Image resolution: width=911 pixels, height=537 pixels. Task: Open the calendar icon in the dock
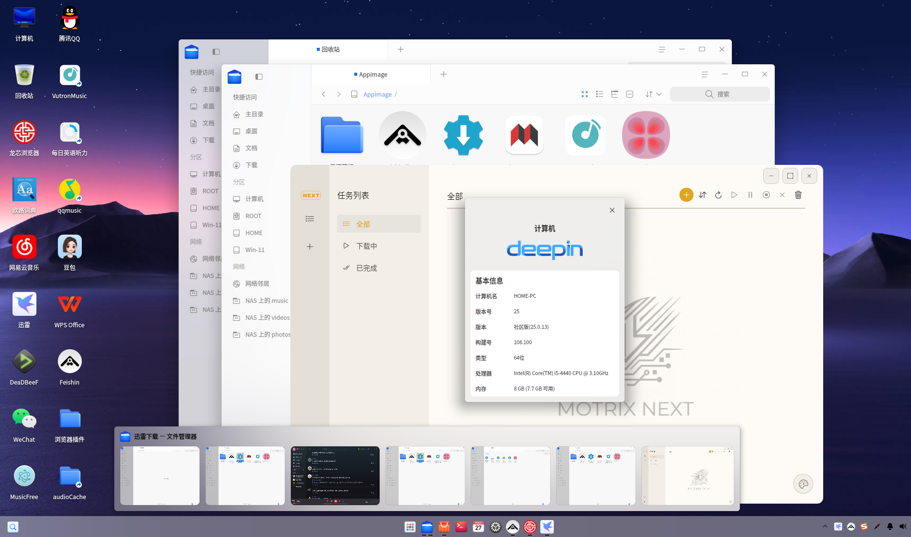478,527
